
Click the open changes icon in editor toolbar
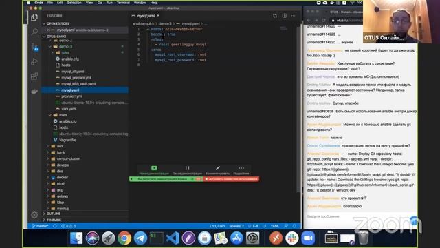275,16
